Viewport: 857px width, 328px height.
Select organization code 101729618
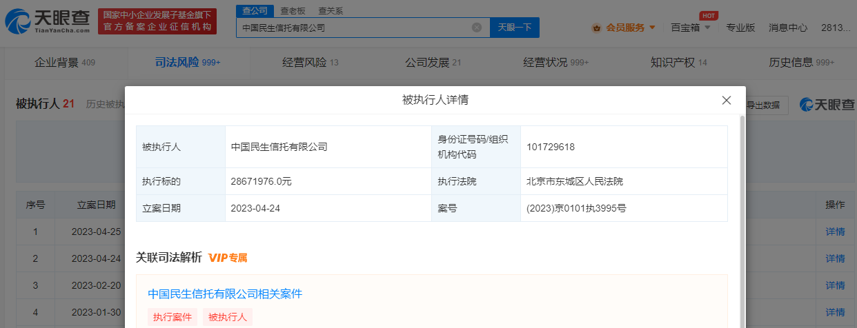[550, 147]
